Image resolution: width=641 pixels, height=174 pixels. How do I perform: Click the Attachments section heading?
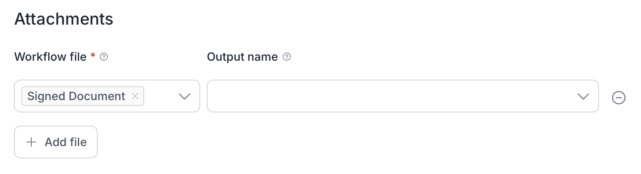[64, 19]
